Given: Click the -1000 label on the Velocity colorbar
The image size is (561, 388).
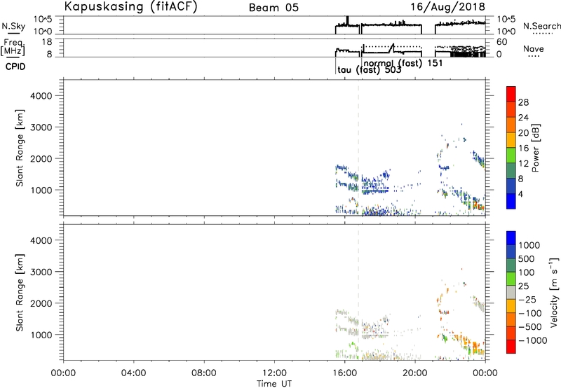Looking at the screenshot, I should point(533,340).
